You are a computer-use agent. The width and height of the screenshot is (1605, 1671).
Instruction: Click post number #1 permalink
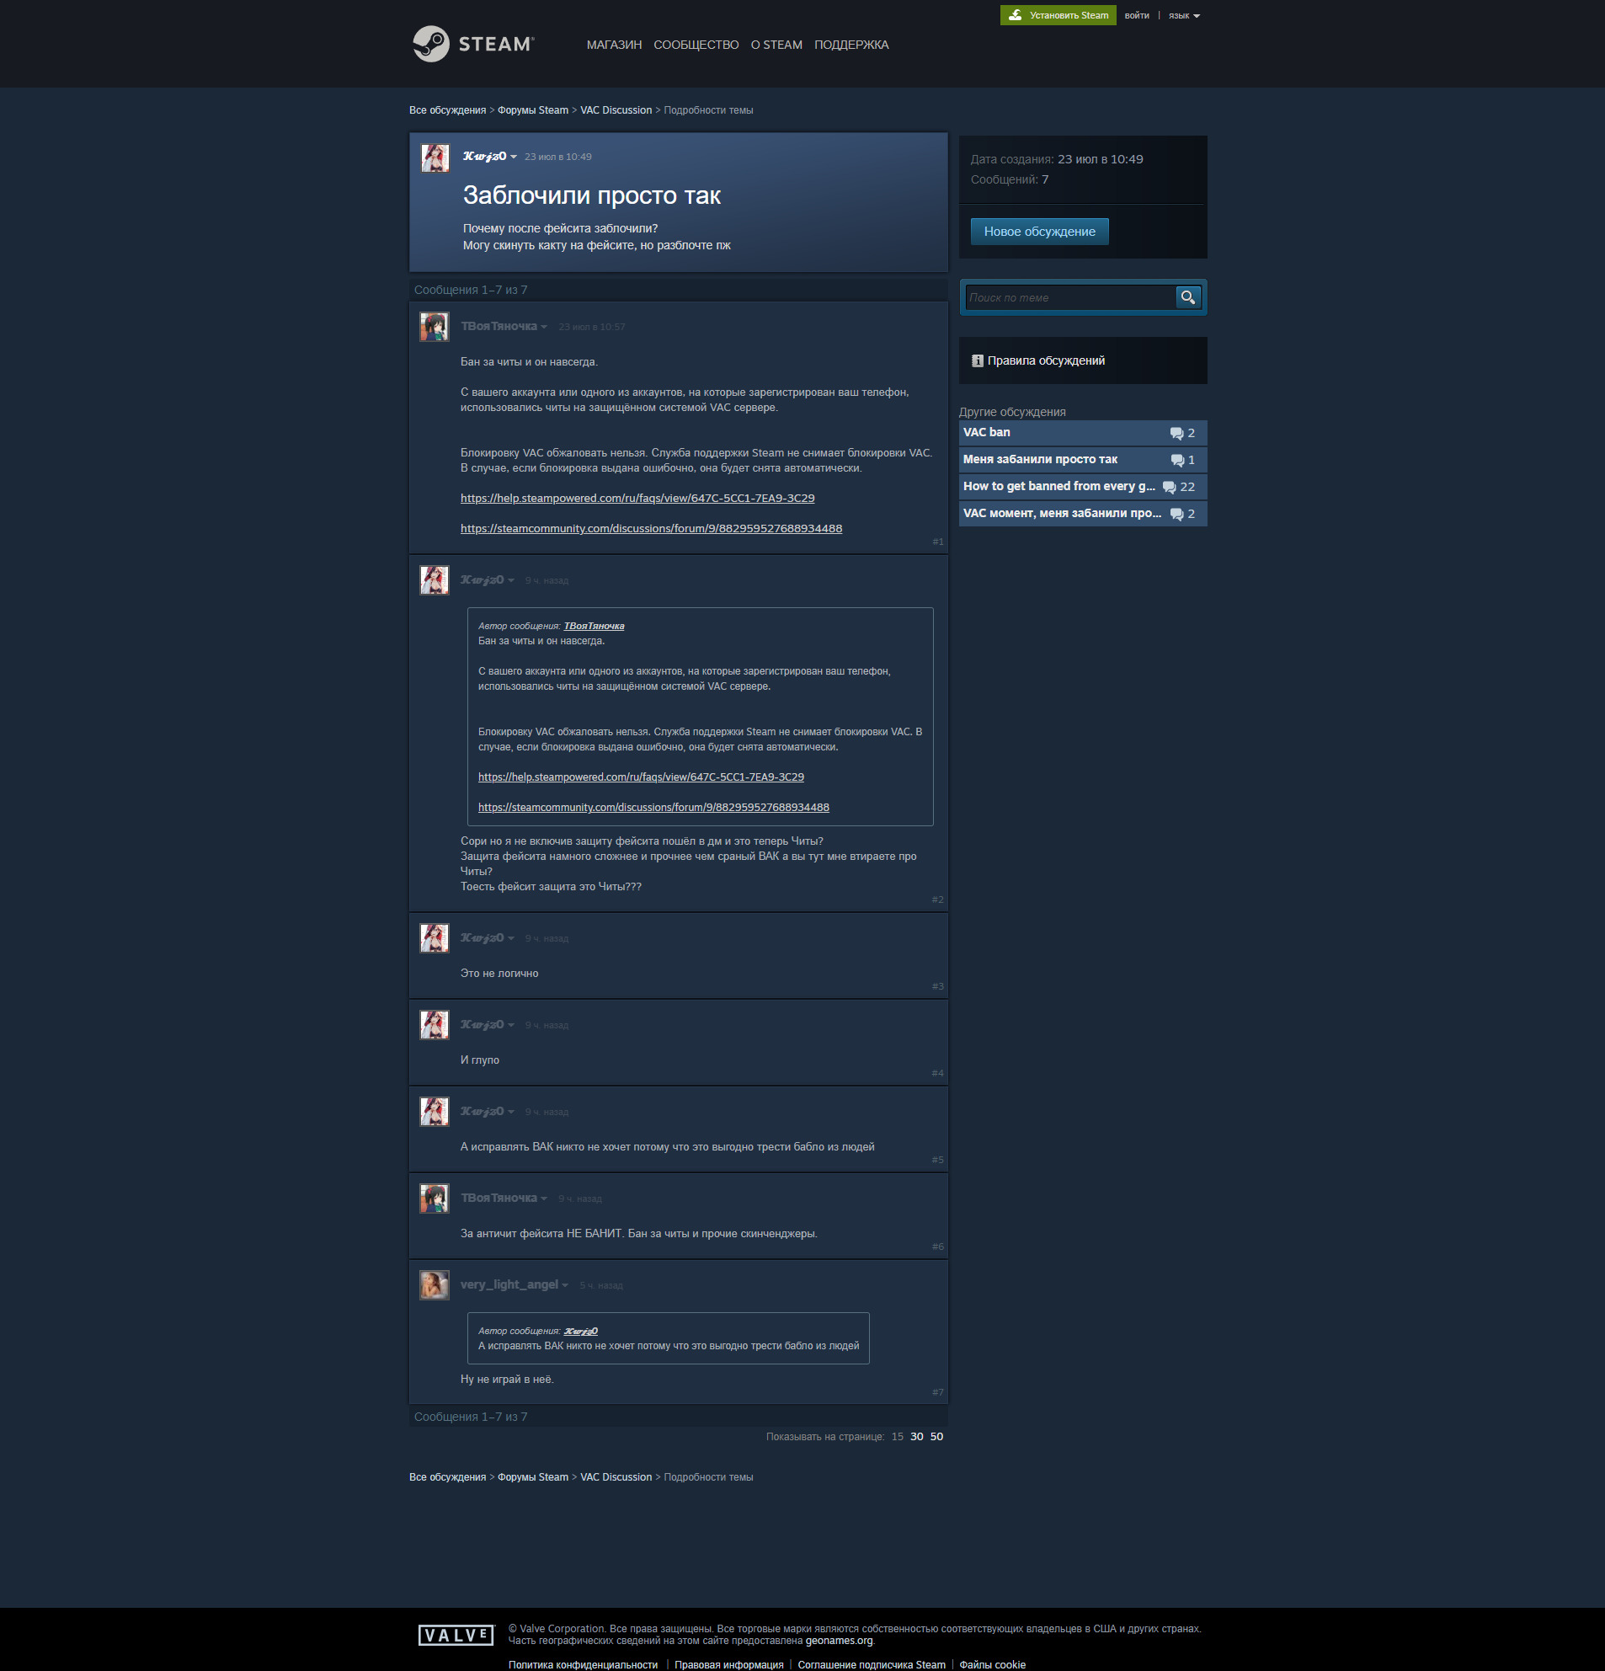937,542
